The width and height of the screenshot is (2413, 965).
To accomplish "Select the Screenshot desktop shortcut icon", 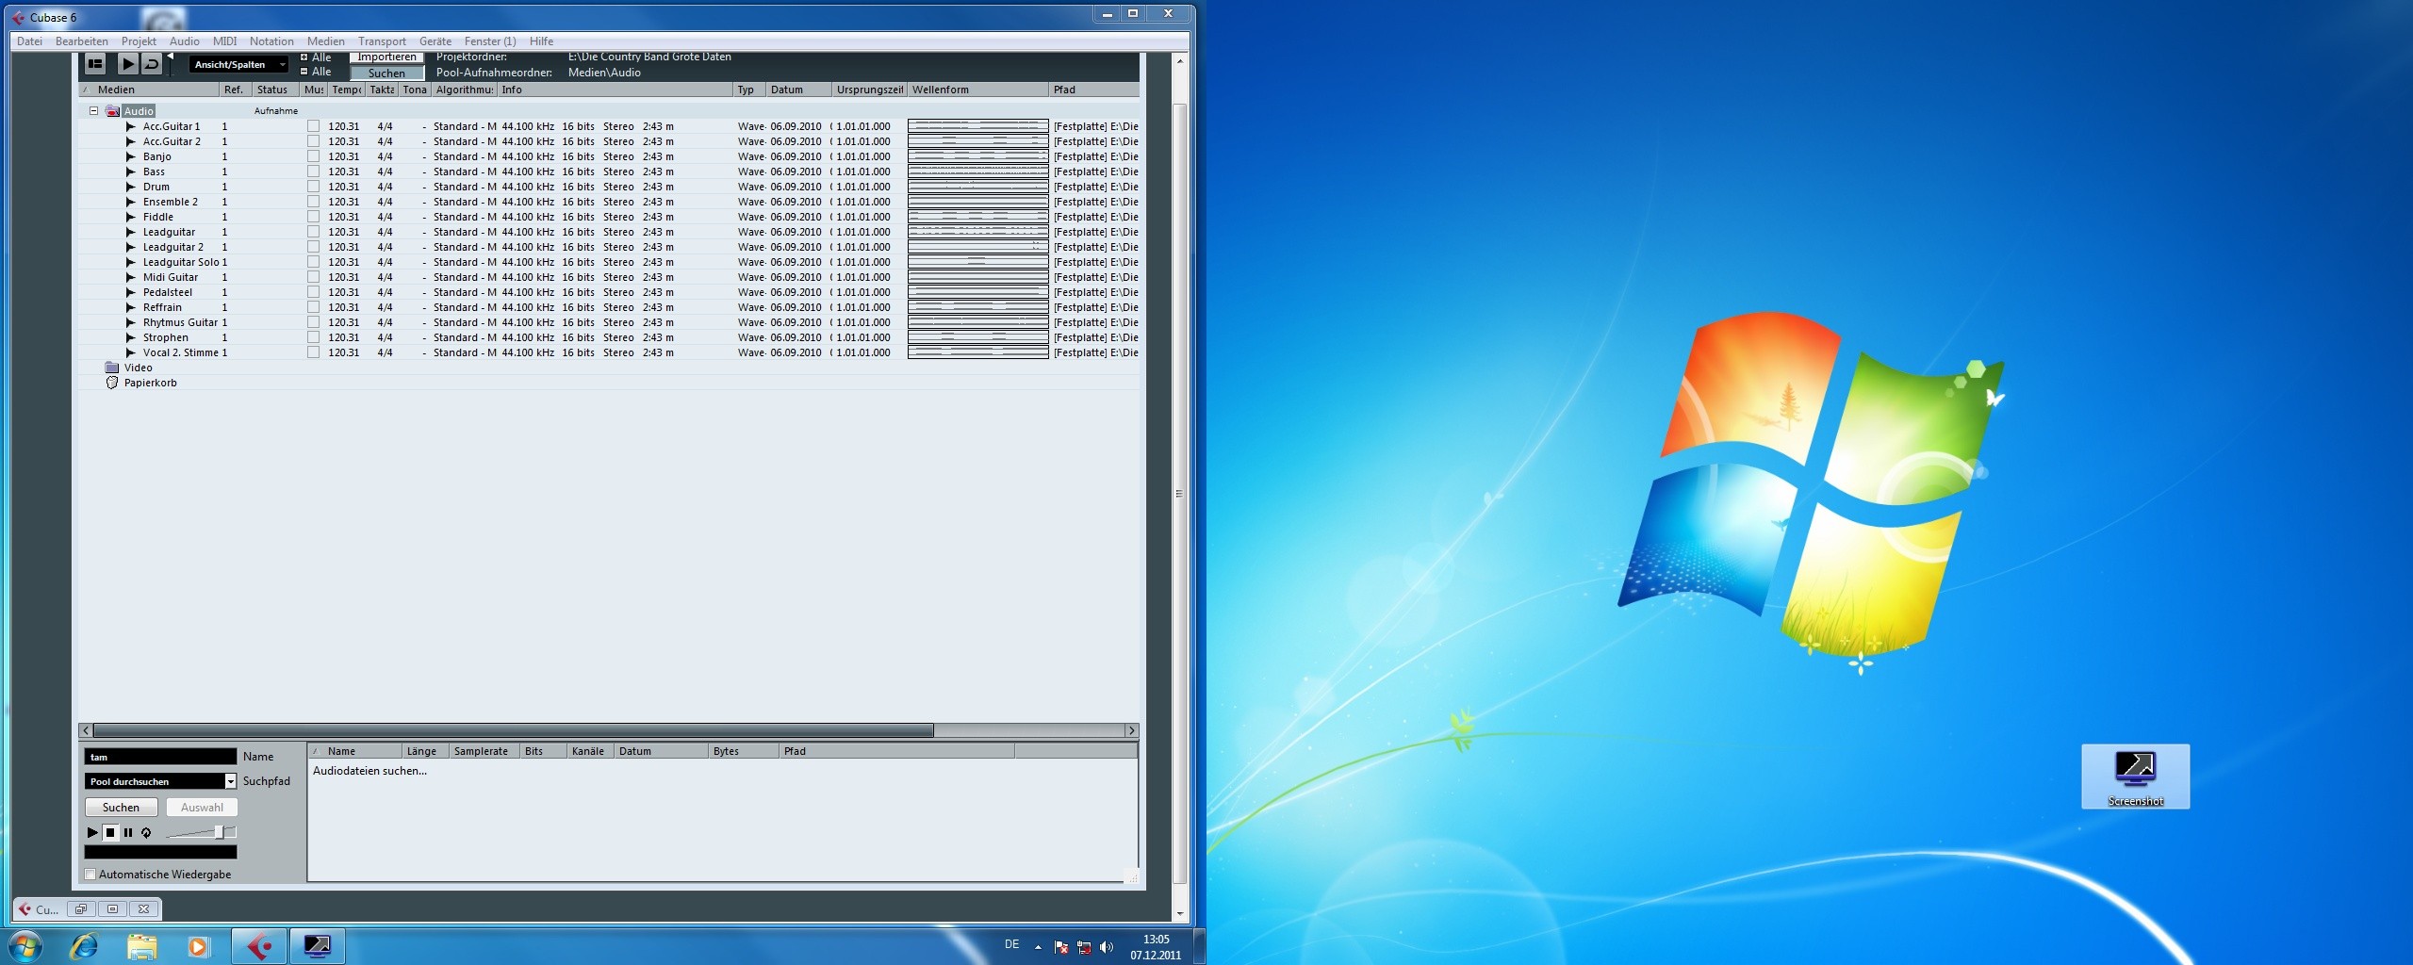I will click(x=2135, y=777).
